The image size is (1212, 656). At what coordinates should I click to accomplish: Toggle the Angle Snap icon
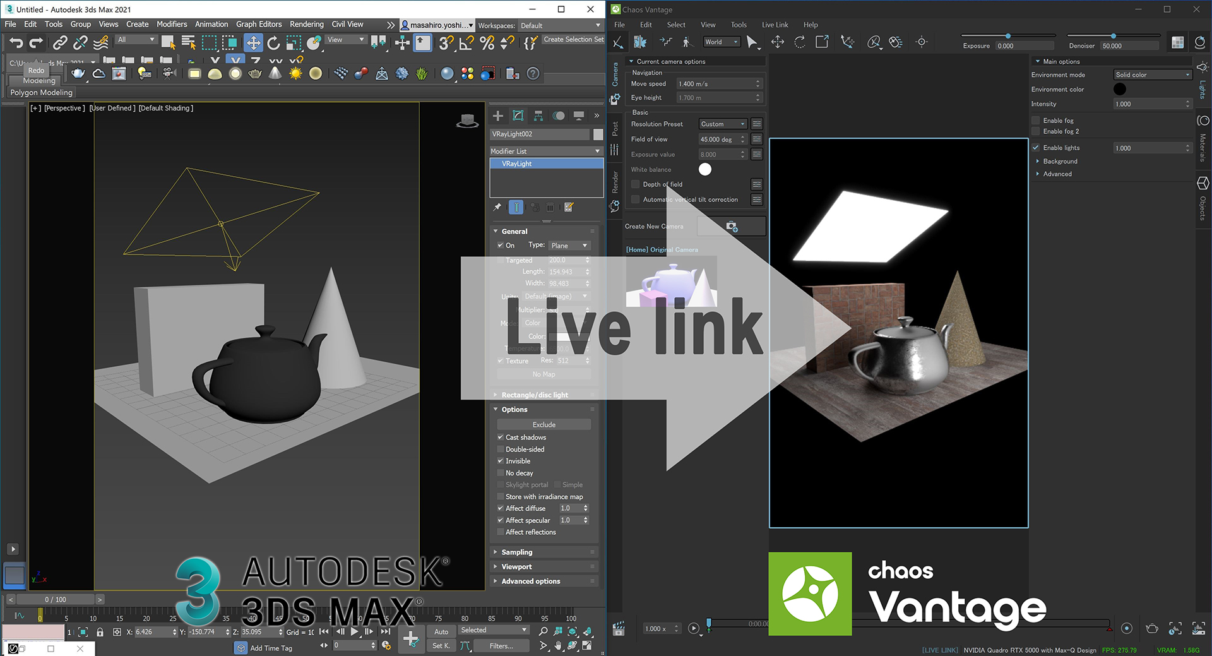click(466, 43)
